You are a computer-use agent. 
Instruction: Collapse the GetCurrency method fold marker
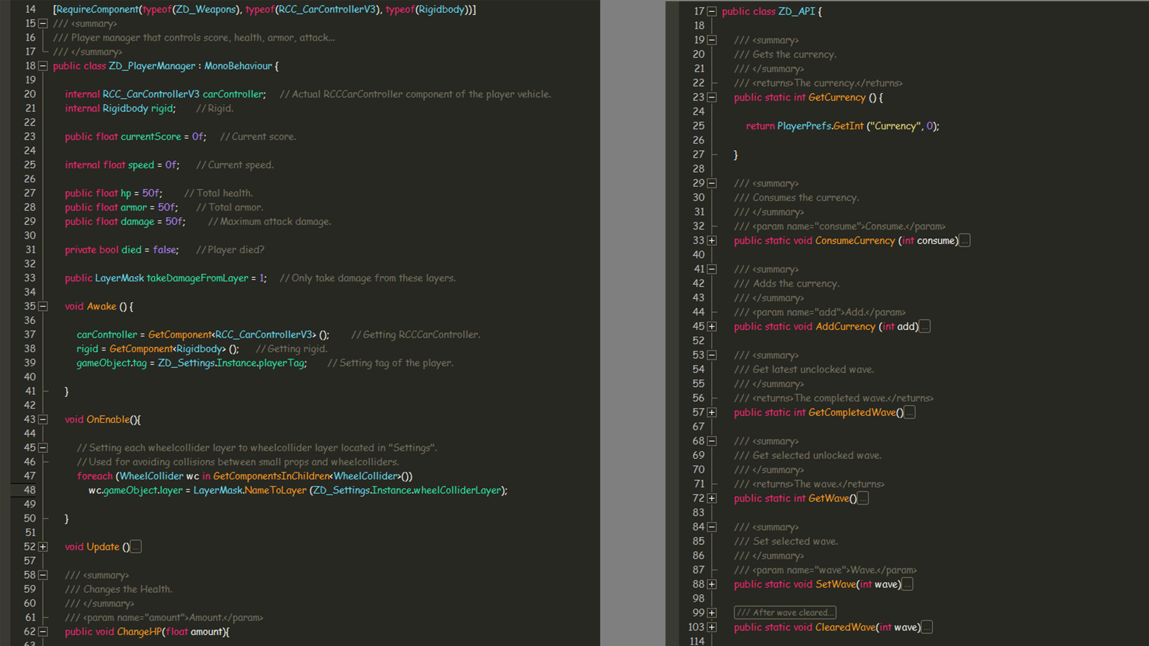tap(712, 97)
